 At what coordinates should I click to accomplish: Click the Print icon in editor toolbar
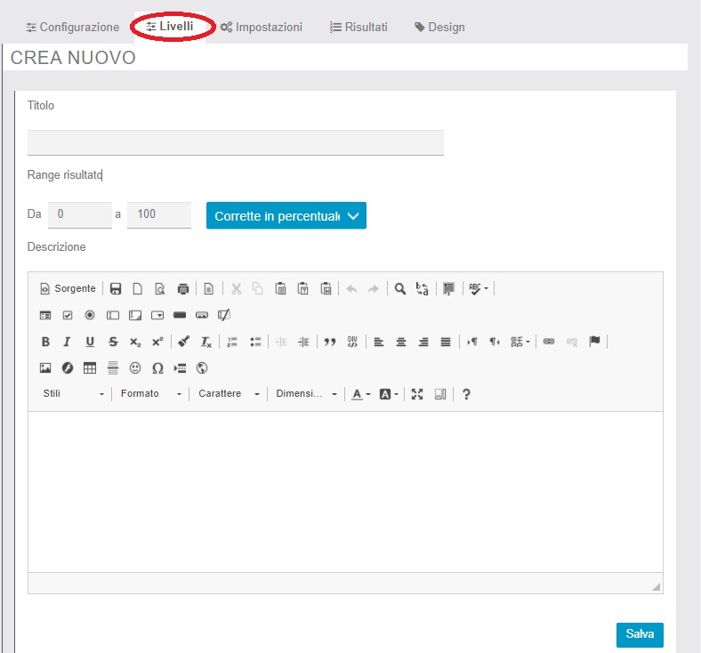(x=183, y=288)
